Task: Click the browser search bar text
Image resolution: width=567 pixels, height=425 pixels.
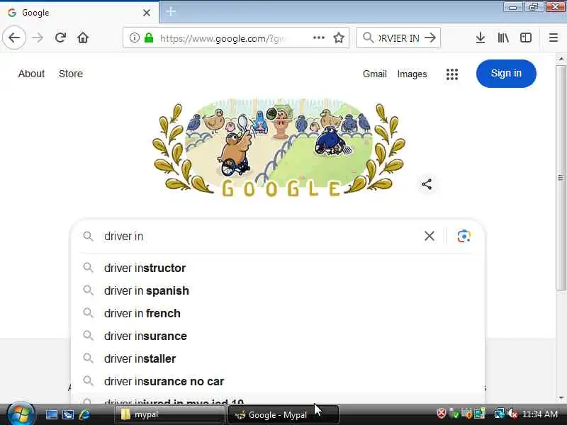Action: [x=398, y=38]
